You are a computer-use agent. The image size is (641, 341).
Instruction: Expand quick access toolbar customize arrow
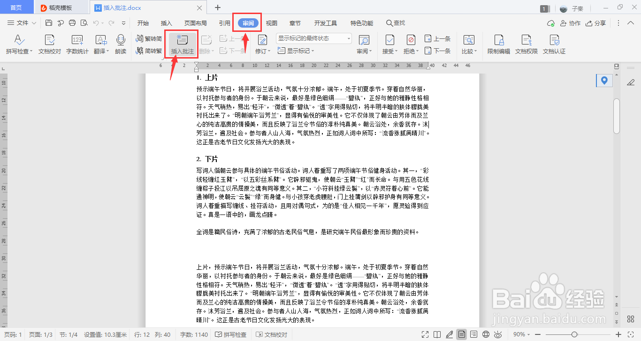click(123, 23)
